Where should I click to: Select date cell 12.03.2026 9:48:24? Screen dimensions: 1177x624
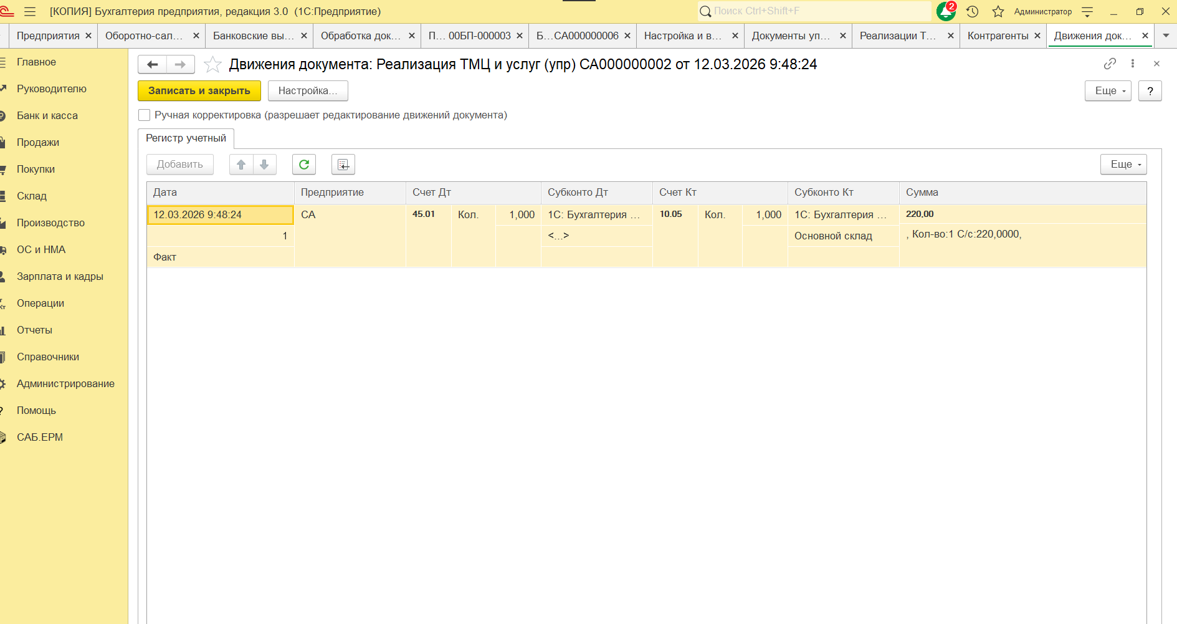[220, 214]
